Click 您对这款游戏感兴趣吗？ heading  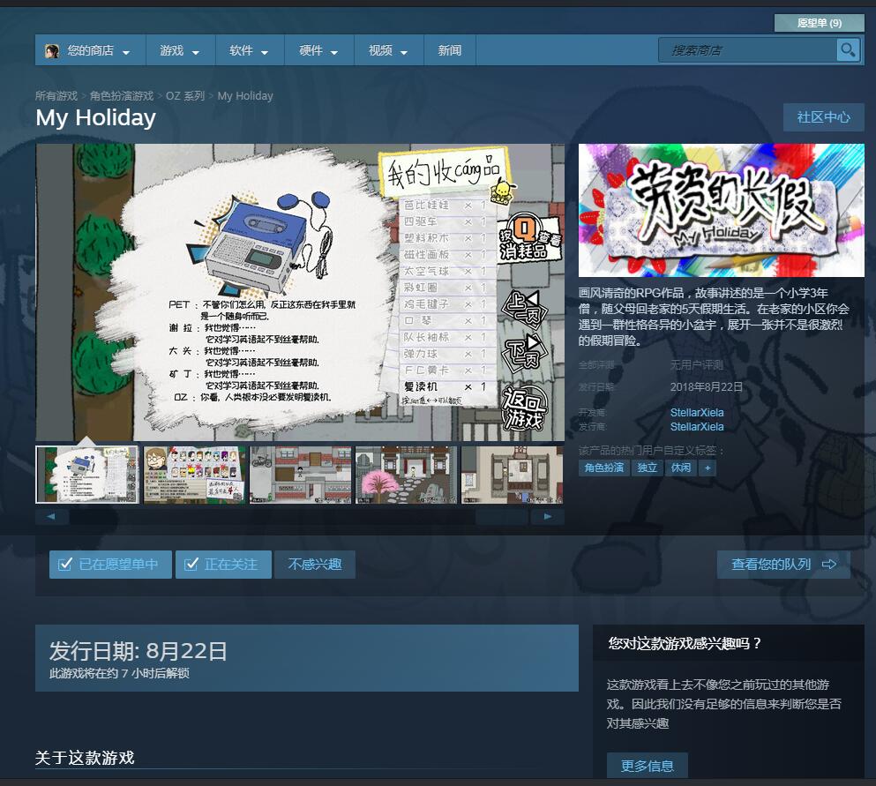685,643
